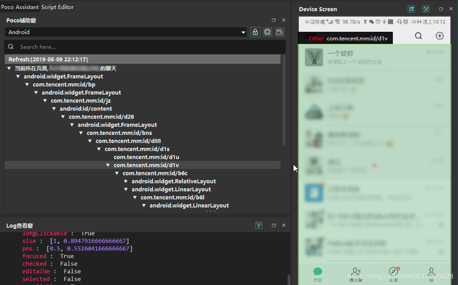458x285 pixels.
Task: Float the Poco assistant panel
Action: (x=274, y=20)
